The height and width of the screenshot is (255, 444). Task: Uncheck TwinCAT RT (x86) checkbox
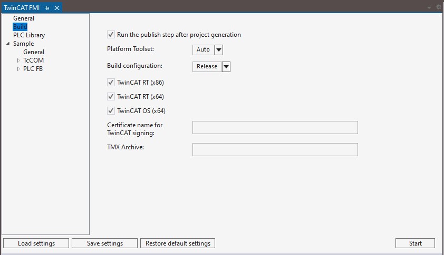(111, 83)
